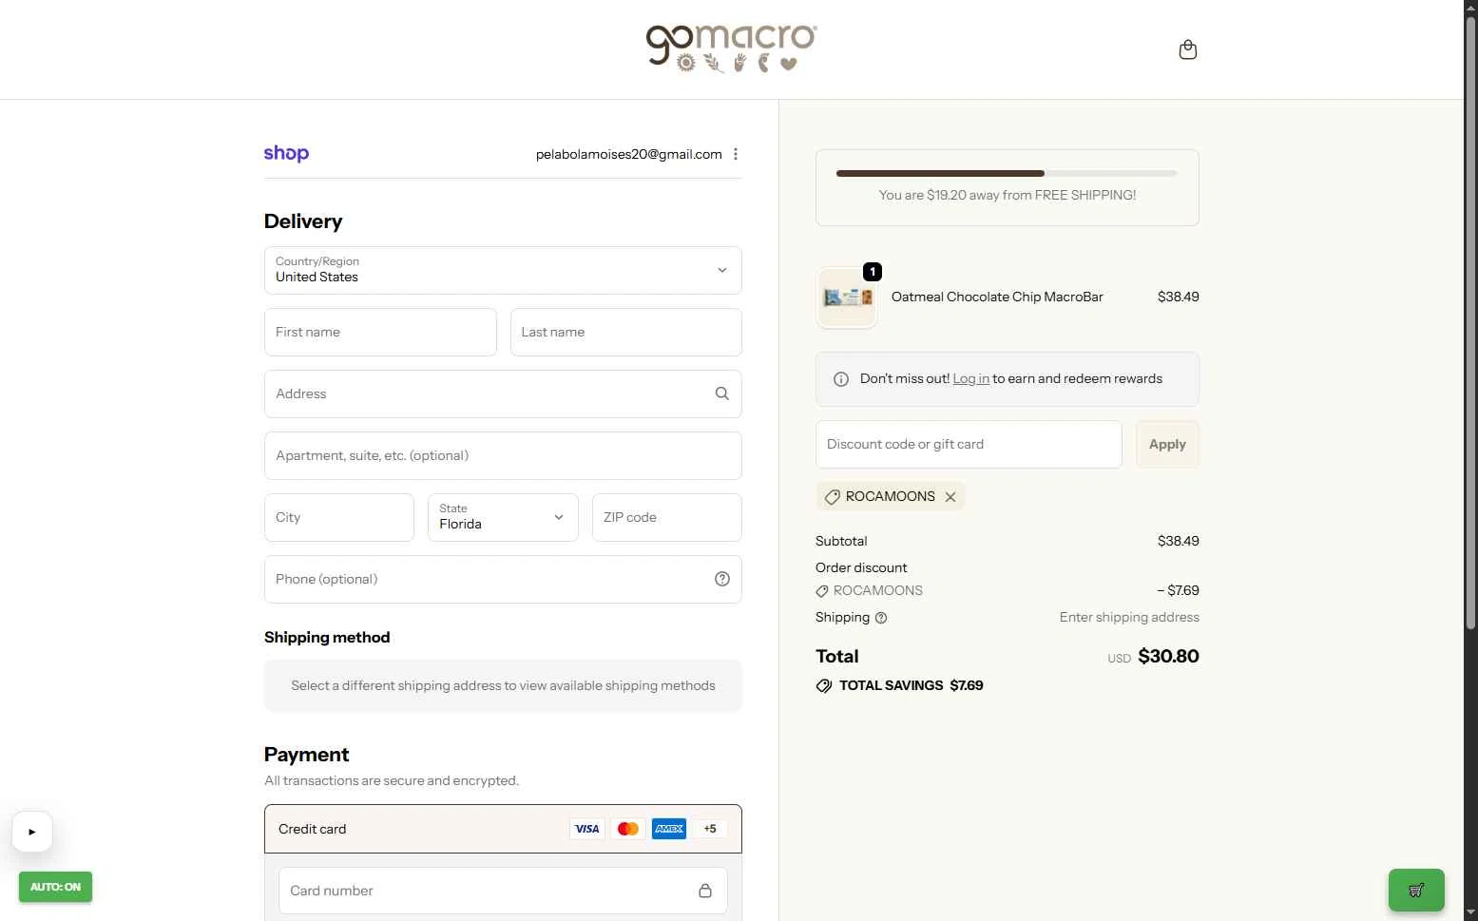Click the Oatmeal Chocolate Chip MacroBar thumbnail
This screenshot has height=921, width=1478.
846,297
